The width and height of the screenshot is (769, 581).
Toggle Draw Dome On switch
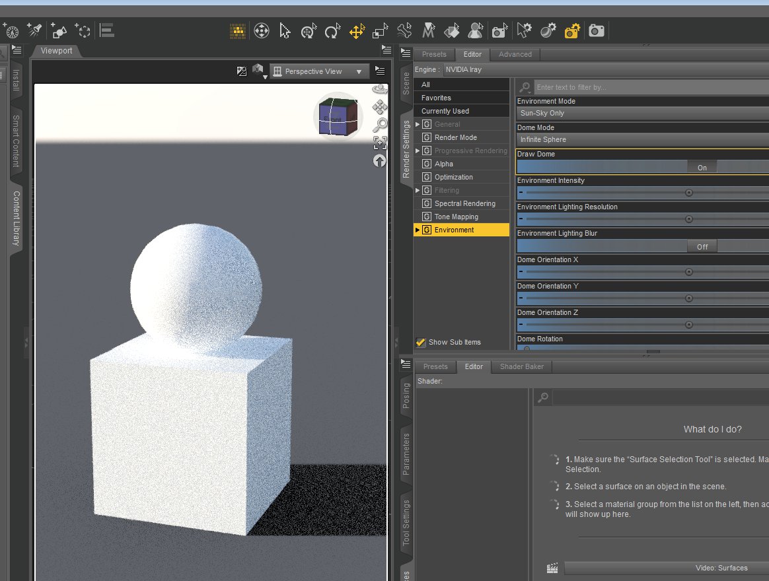point(702,168)
